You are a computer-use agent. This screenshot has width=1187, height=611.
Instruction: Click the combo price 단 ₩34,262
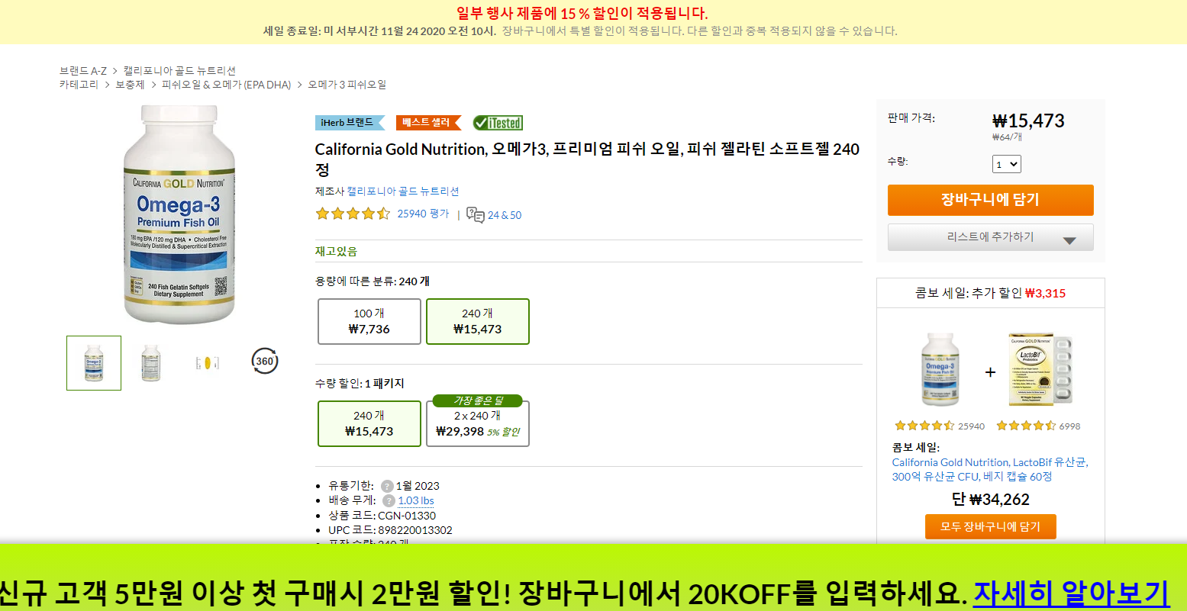(x=991, y=500)
